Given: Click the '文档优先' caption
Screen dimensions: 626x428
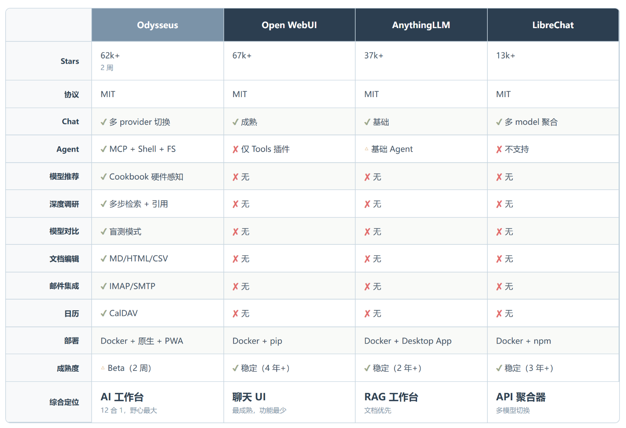Looking at the screenshot, I should pyautogui.click(x=378, y=410).
